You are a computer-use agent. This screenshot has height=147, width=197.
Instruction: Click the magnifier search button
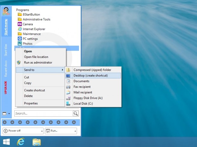(76, 113)
